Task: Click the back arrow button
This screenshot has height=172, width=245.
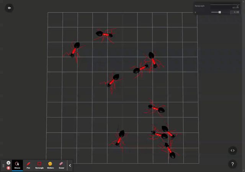Action: pos(9,8)
